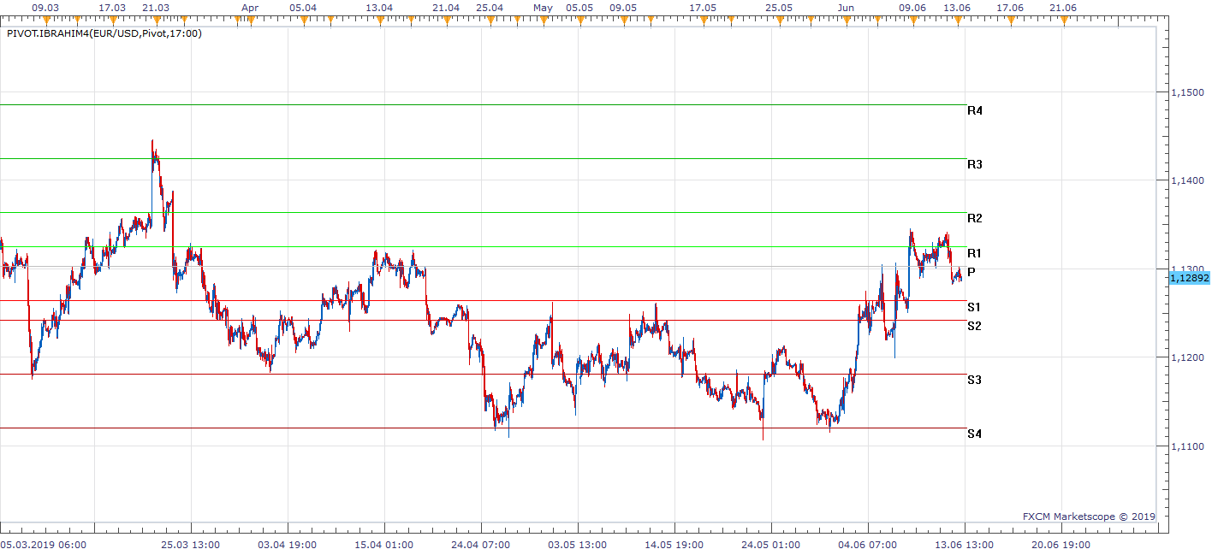This screenshot has height=555, width=1218.
Task: Select the orange marker under Jun
Action: pos(846,20)
